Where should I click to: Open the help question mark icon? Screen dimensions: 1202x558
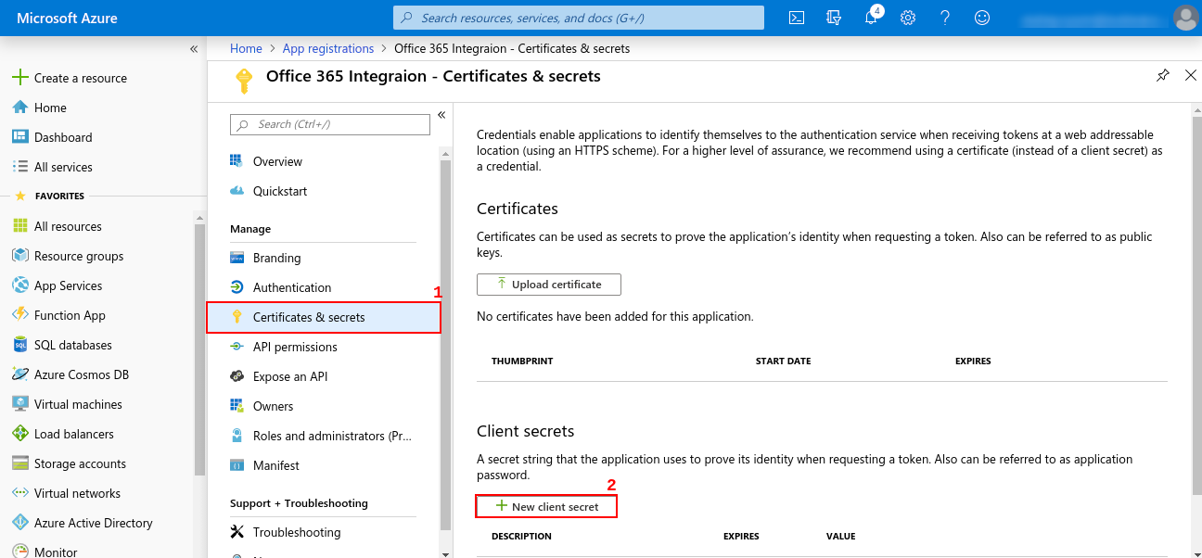945,18
